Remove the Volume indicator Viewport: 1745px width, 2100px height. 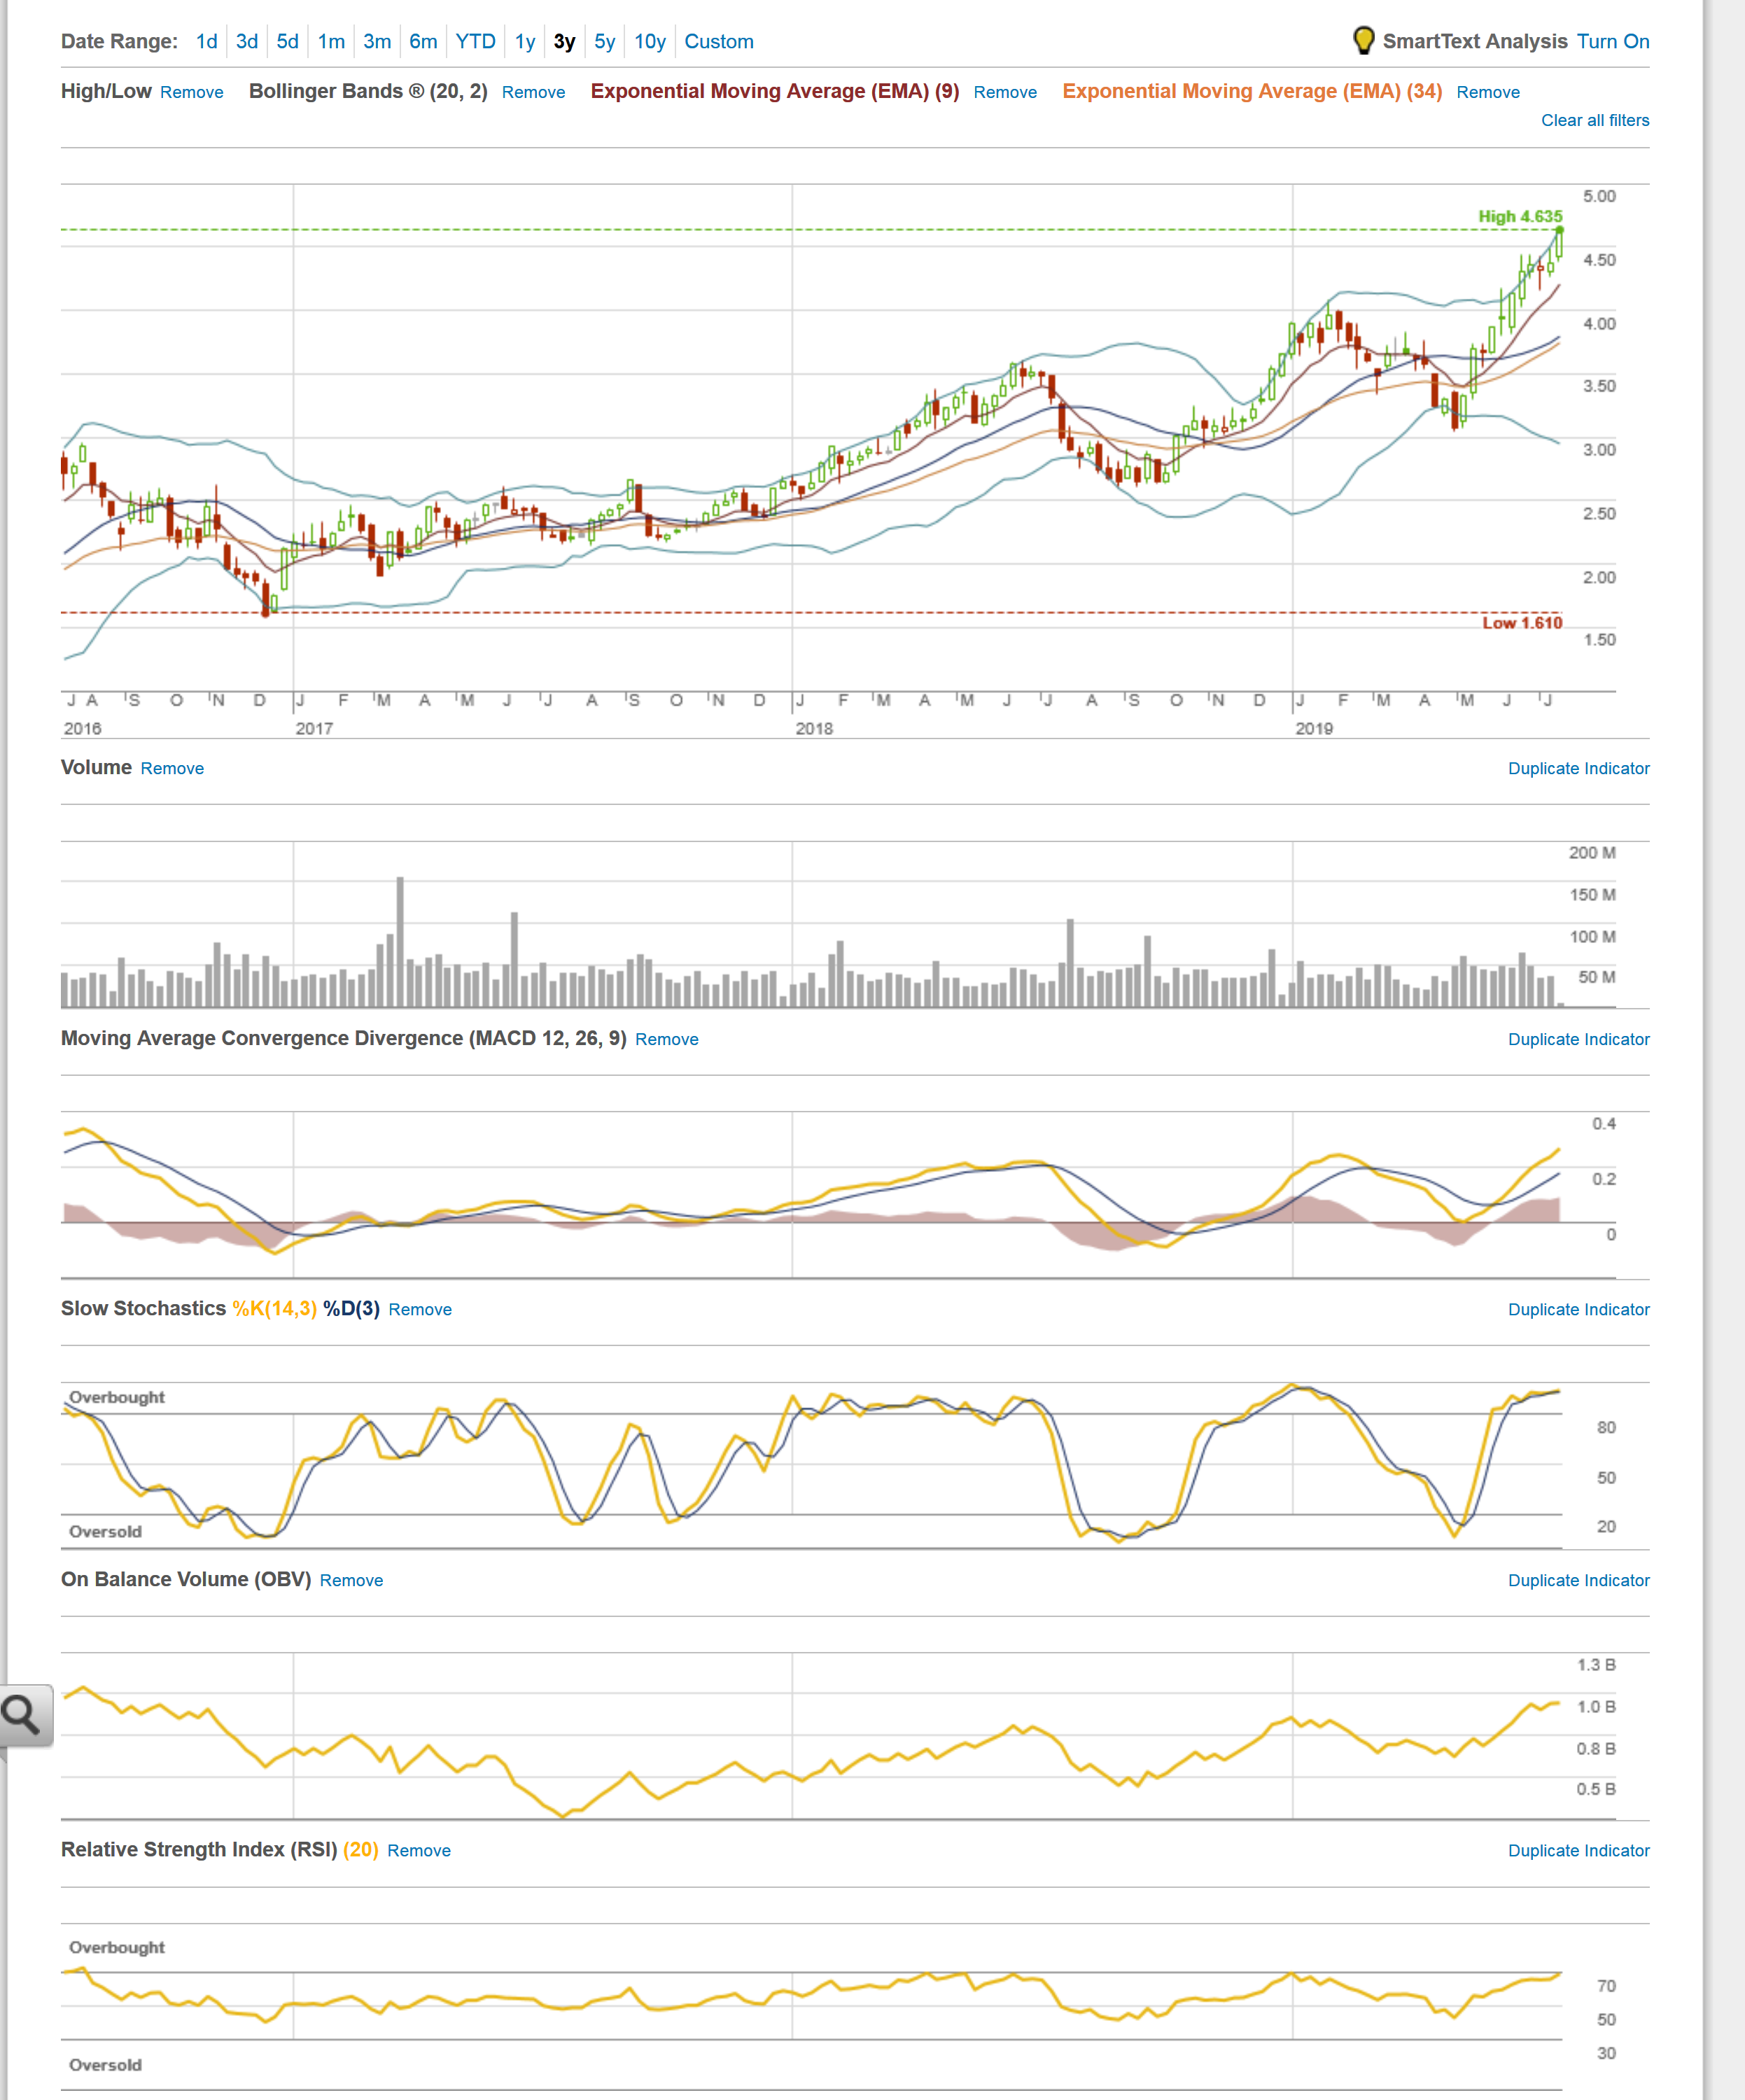tap(172, 768)
